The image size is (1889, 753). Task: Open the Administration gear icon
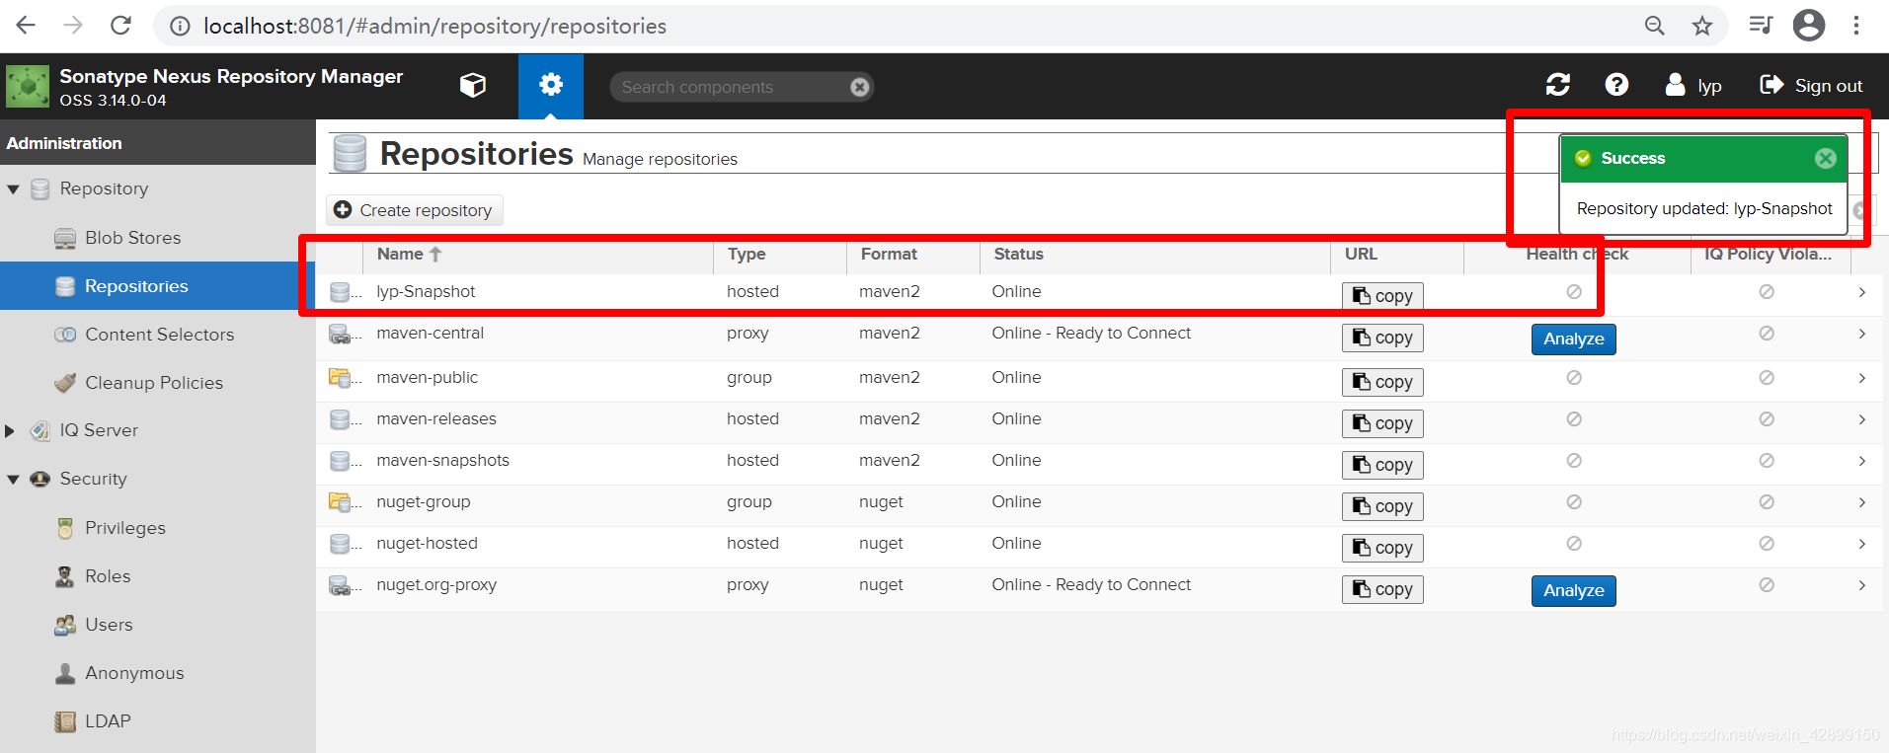[x=551, y=86]
